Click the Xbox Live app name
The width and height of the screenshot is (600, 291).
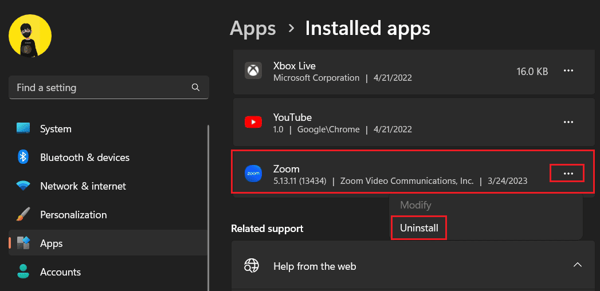click(294, 66)
